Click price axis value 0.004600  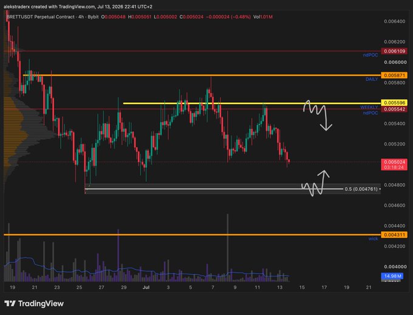(395, 206)
